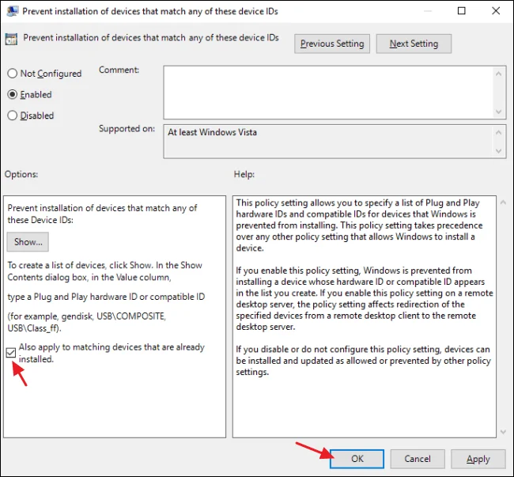Go to Previous Setting
Screen dimensions: 514x477
click(x=332, y=44)
